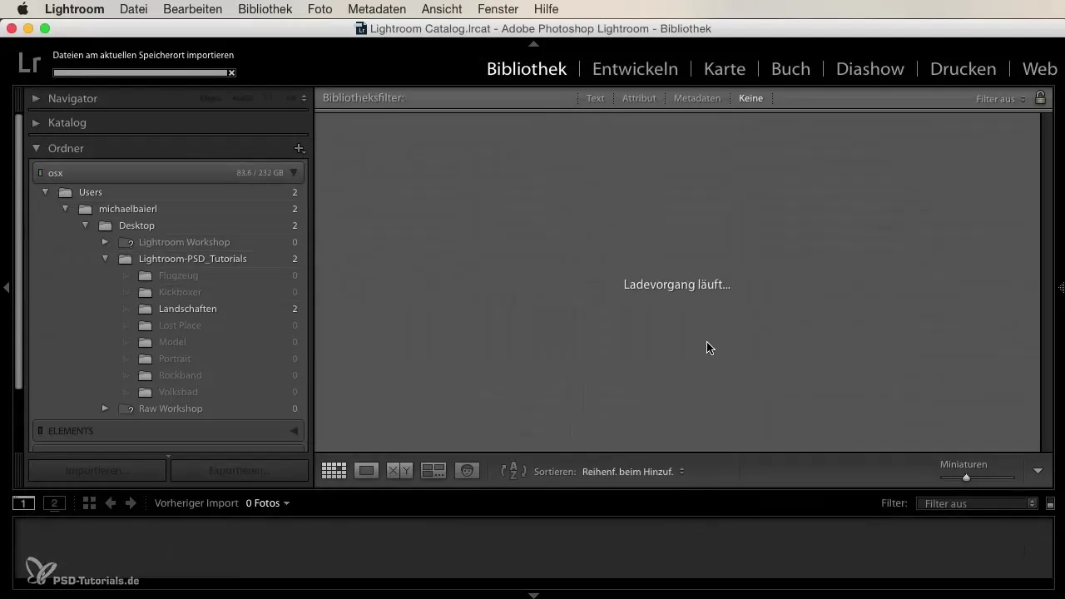Collapse left panel with side arrow
Image resolution: width=1065 pixels, height=599 pixels.
(x=6, y=287)
